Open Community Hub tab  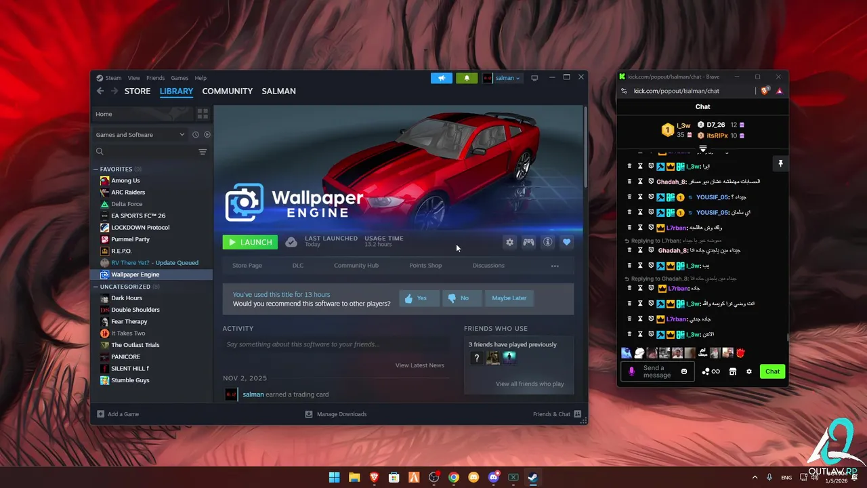[356, 266]
